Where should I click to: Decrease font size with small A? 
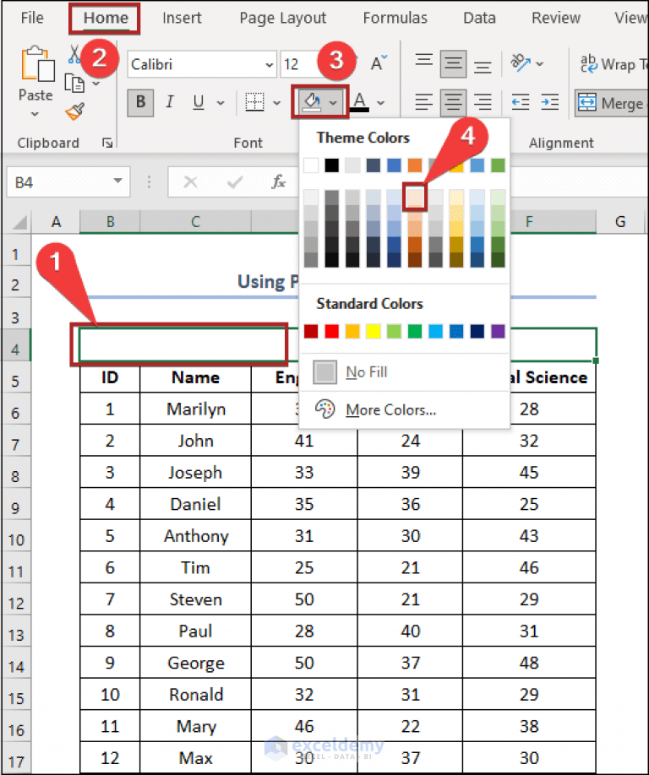(x=379, y=62)
